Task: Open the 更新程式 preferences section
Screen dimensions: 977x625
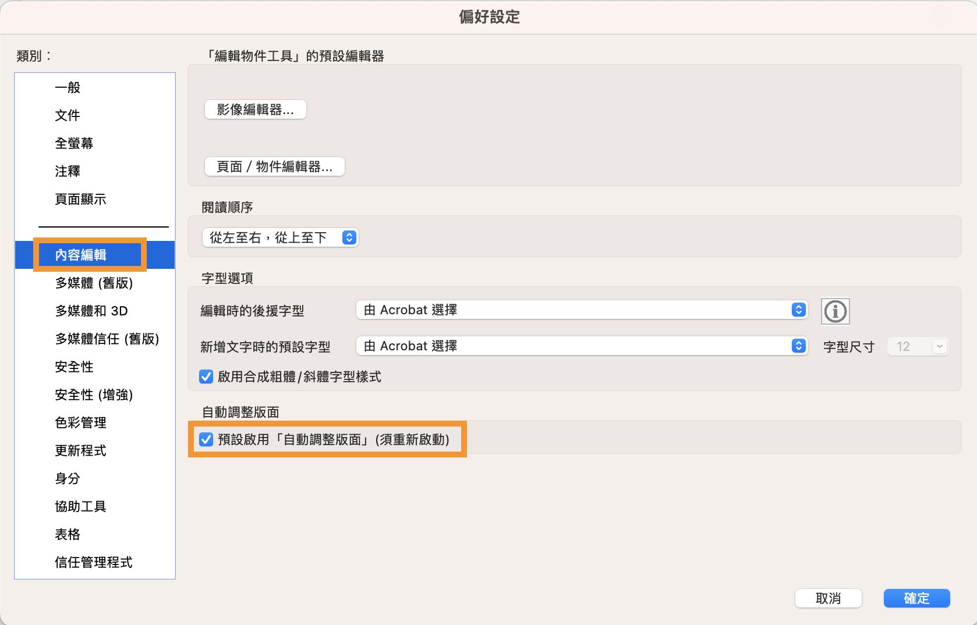Action: point(80,450)
